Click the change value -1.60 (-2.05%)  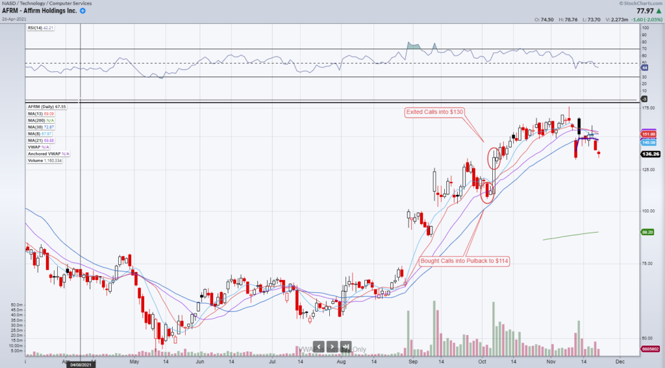[x=647, y=19]
